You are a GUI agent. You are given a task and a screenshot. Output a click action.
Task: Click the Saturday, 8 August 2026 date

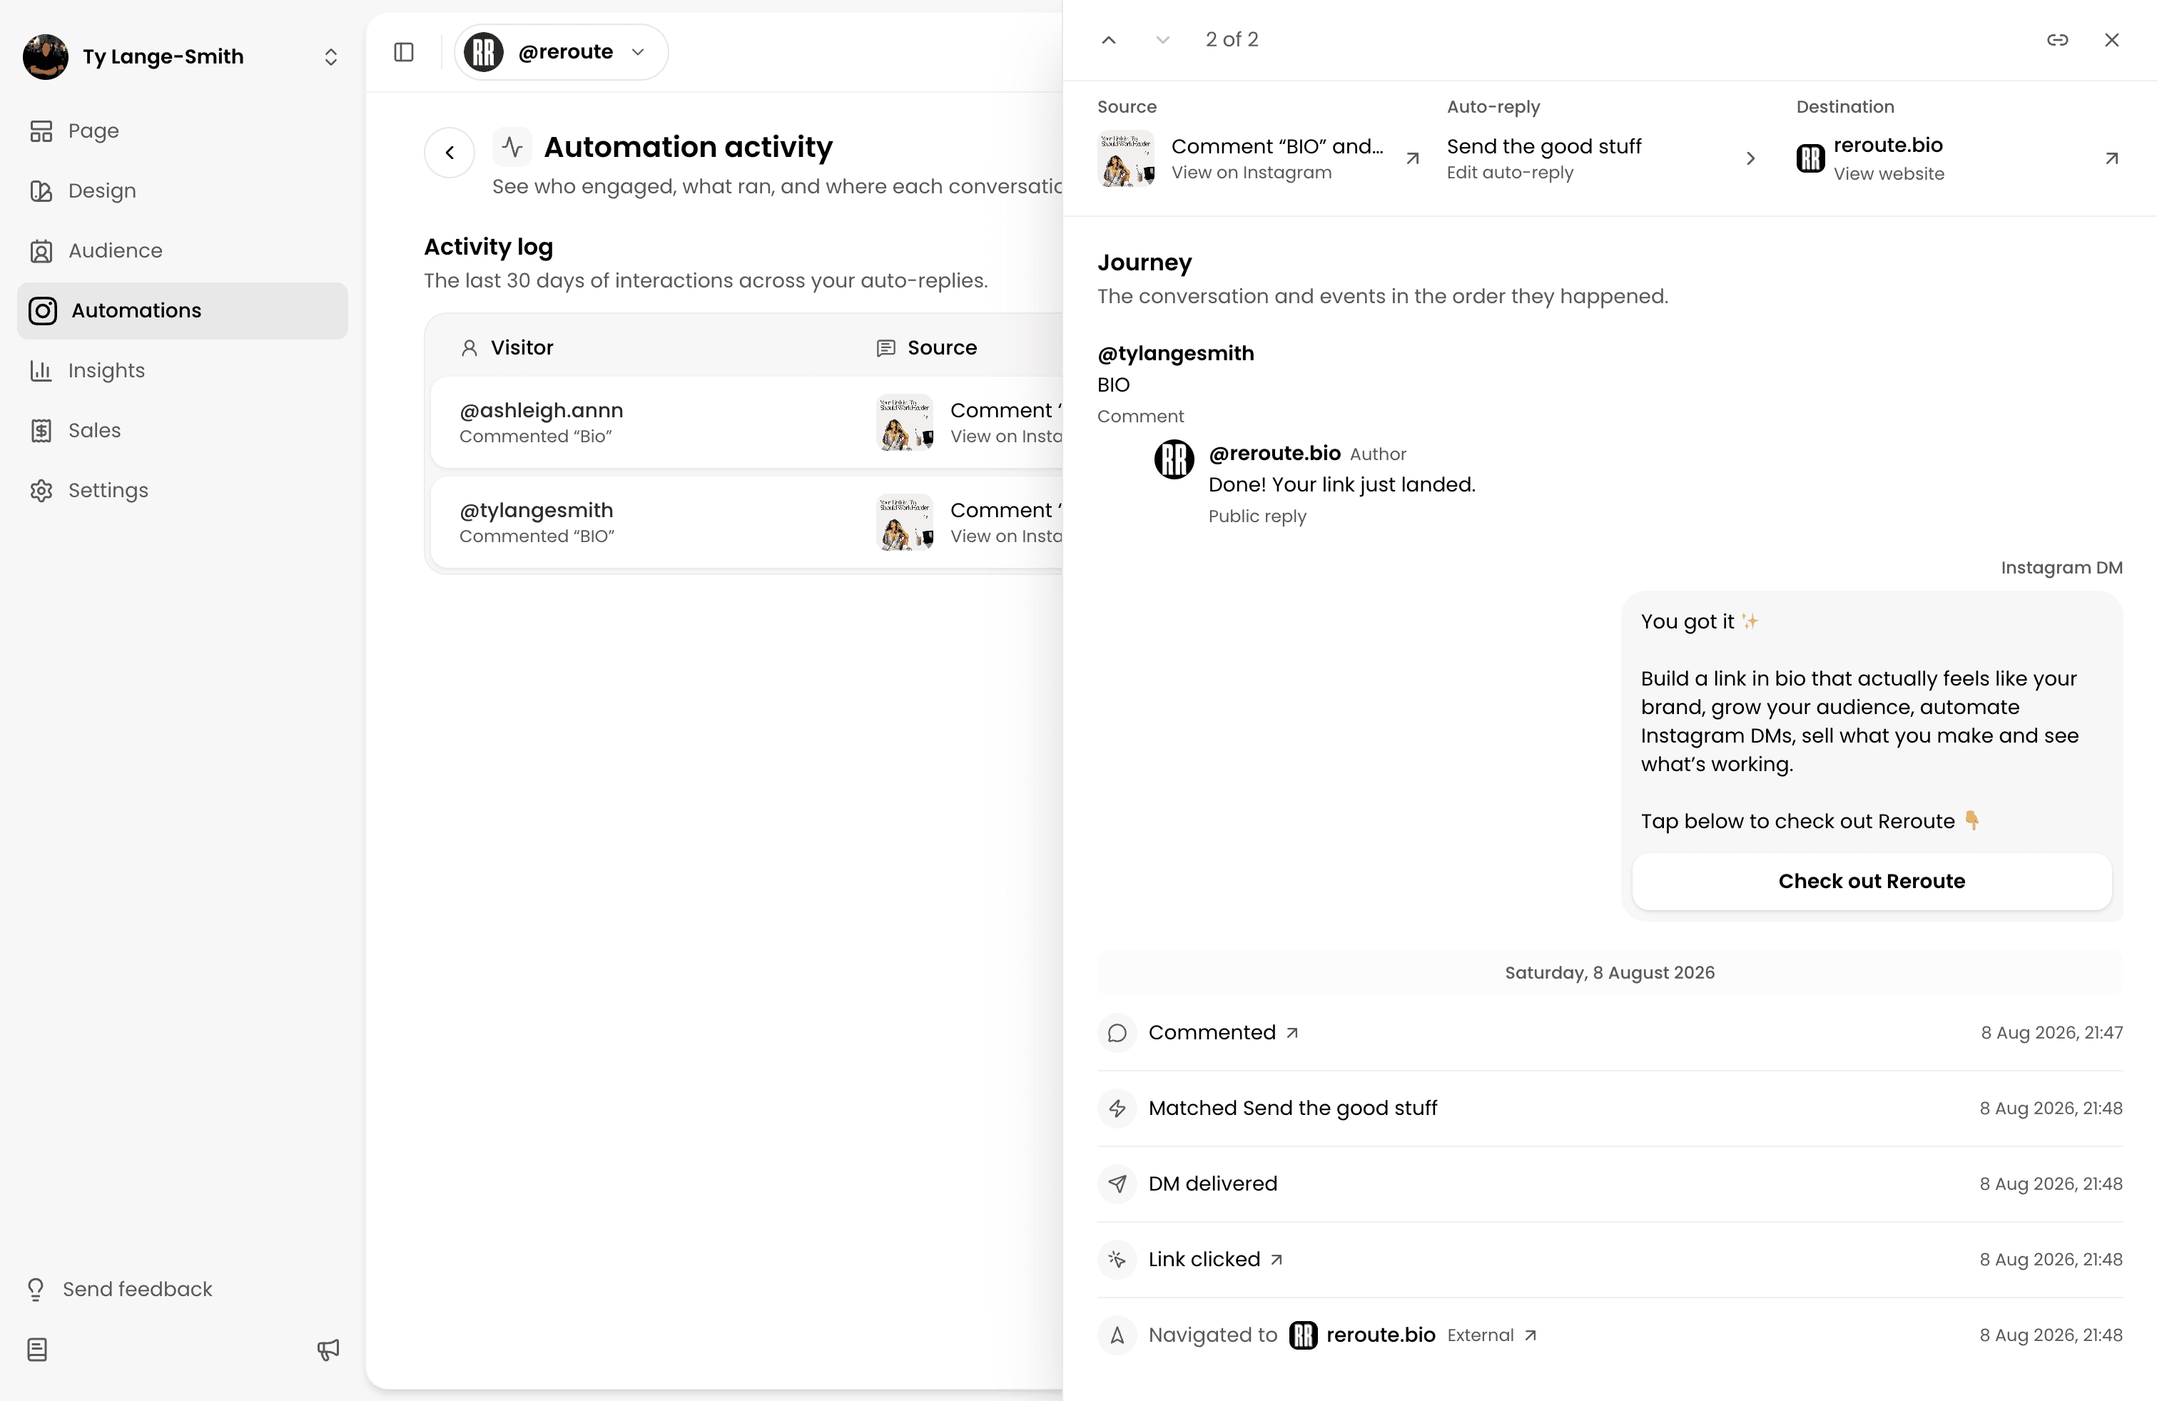[1610, 972]
